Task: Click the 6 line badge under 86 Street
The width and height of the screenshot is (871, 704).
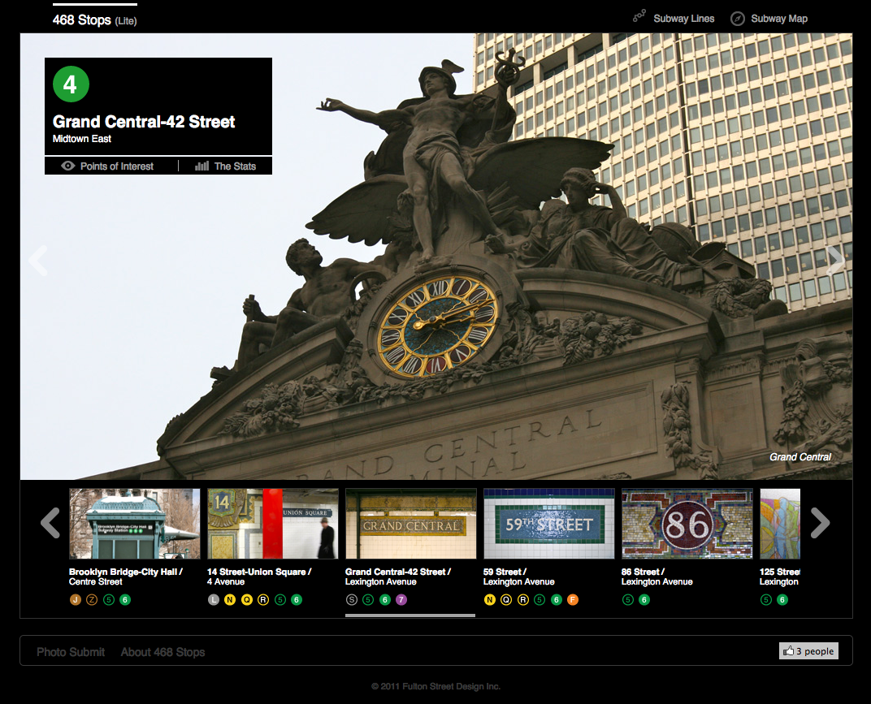Action: click(644, 599)
